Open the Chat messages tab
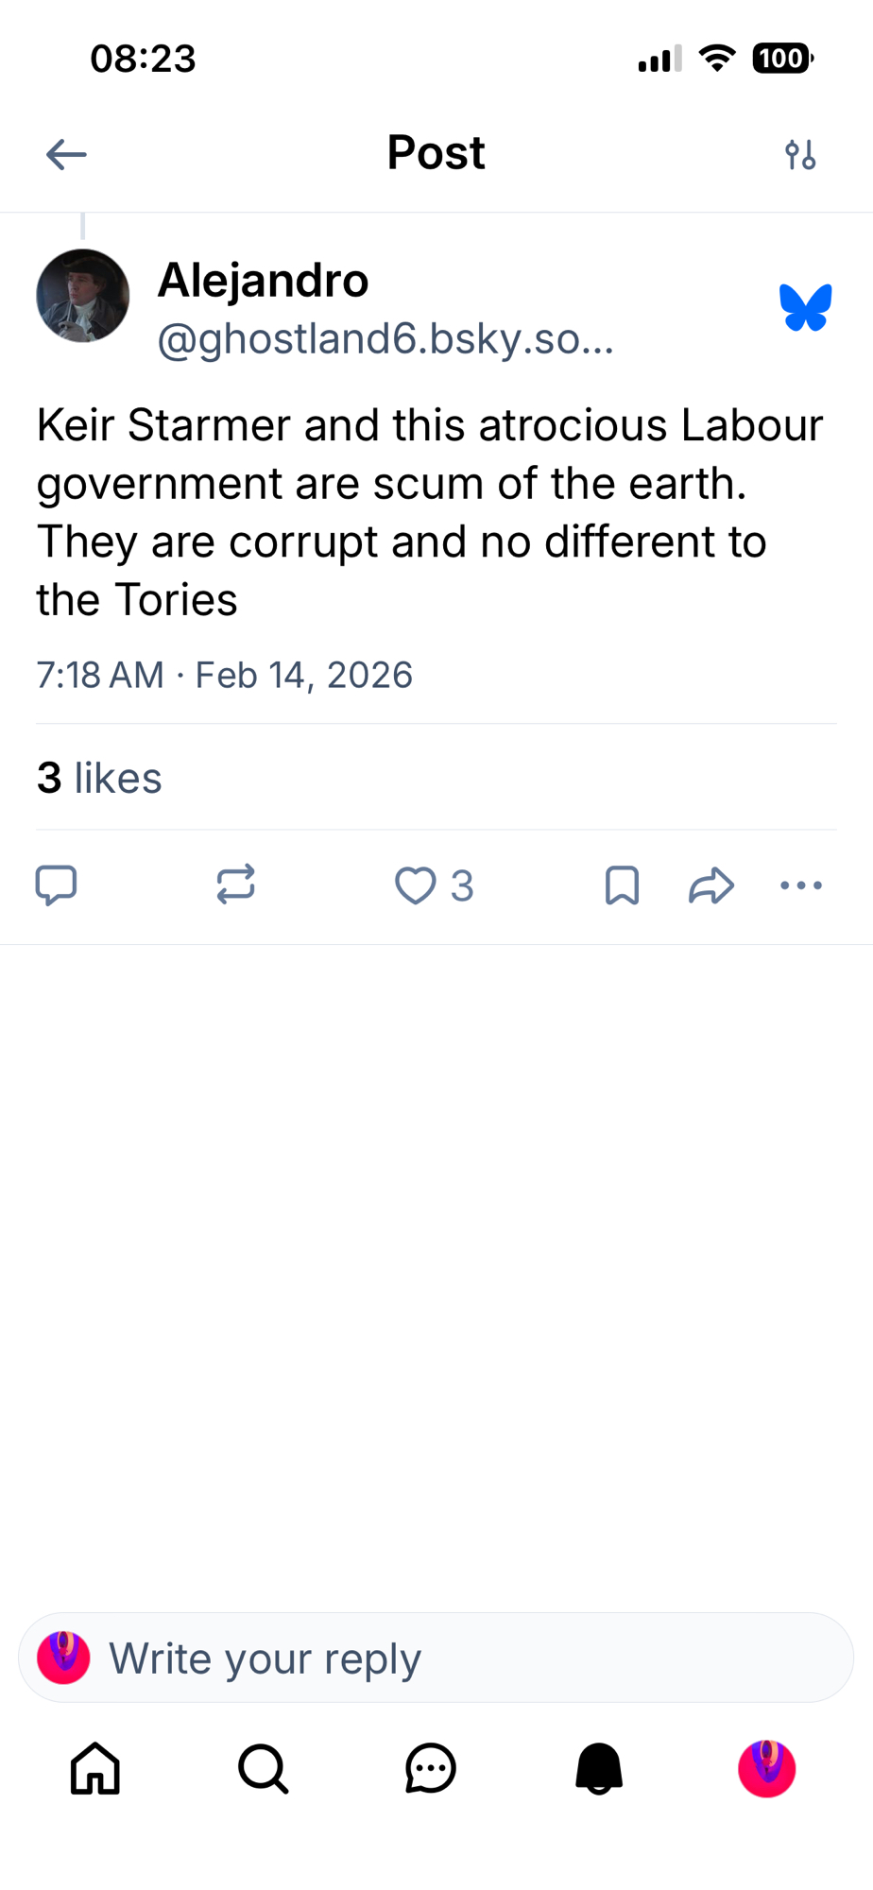The width and height of the screenshot is (873, 1890). click(x=431, y=1768)
